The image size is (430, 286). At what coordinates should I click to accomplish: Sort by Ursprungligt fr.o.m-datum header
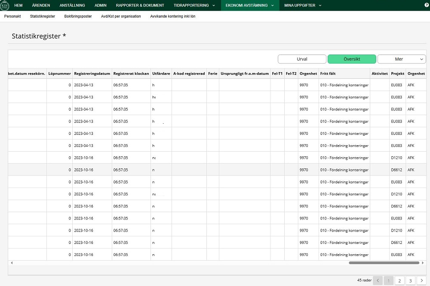pos(245,73)
